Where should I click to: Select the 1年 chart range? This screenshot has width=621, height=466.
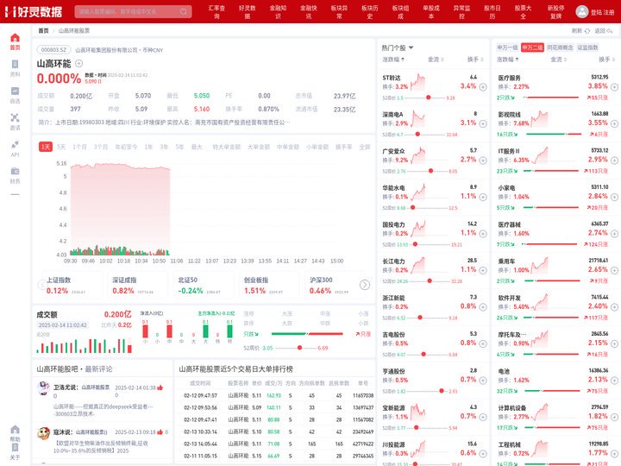[148, 147]
